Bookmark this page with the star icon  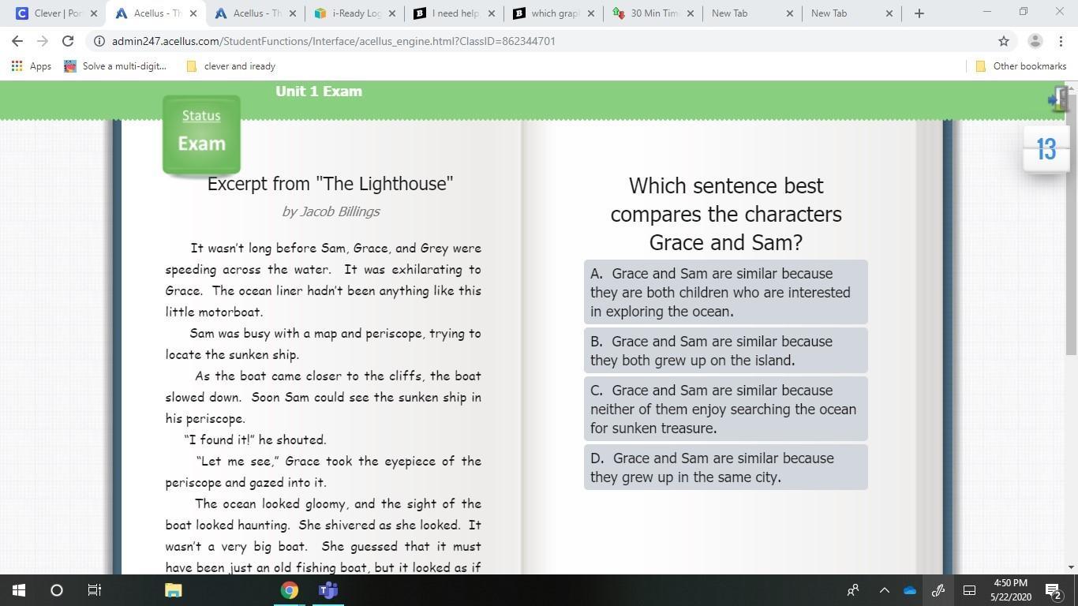point(1004,41)
